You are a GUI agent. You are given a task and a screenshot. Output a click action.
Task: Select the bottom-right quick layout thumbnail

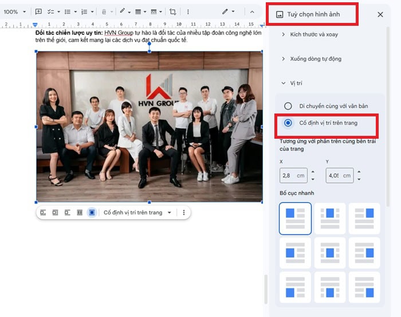[364, 287]
